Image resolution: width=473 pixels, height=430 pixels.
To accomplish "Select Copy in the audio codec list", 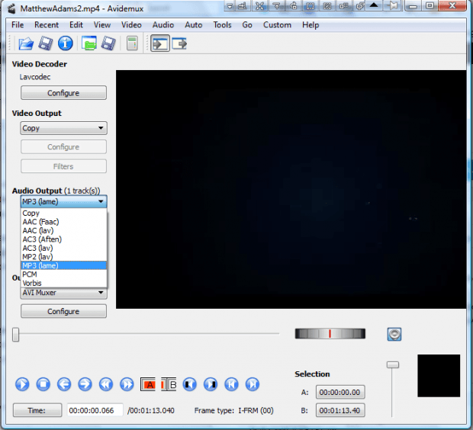I will coord(63,213).
